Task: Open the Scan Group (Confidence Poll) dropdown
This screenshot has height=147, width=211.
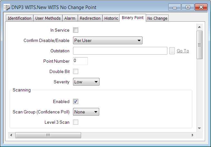Action: point(86,112)
